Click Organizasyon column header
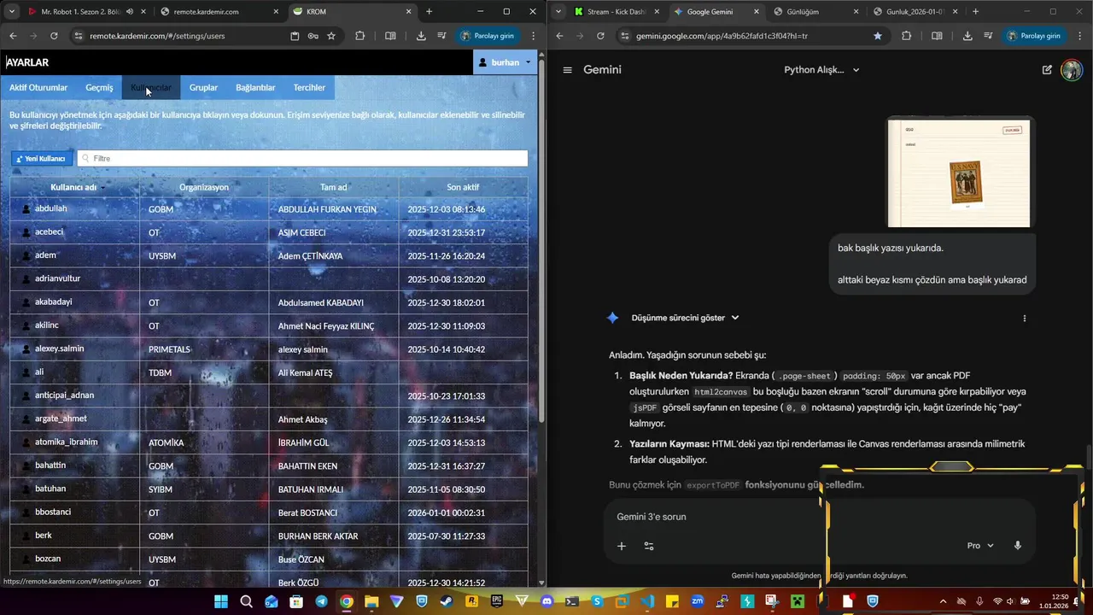This screenshot has width=1093, height=615. (204, 187)
